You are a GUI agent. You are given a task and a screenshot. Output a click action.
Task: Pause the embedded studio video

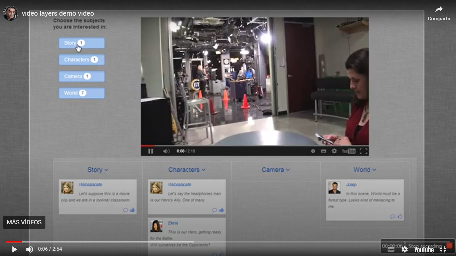click(151, 151)
